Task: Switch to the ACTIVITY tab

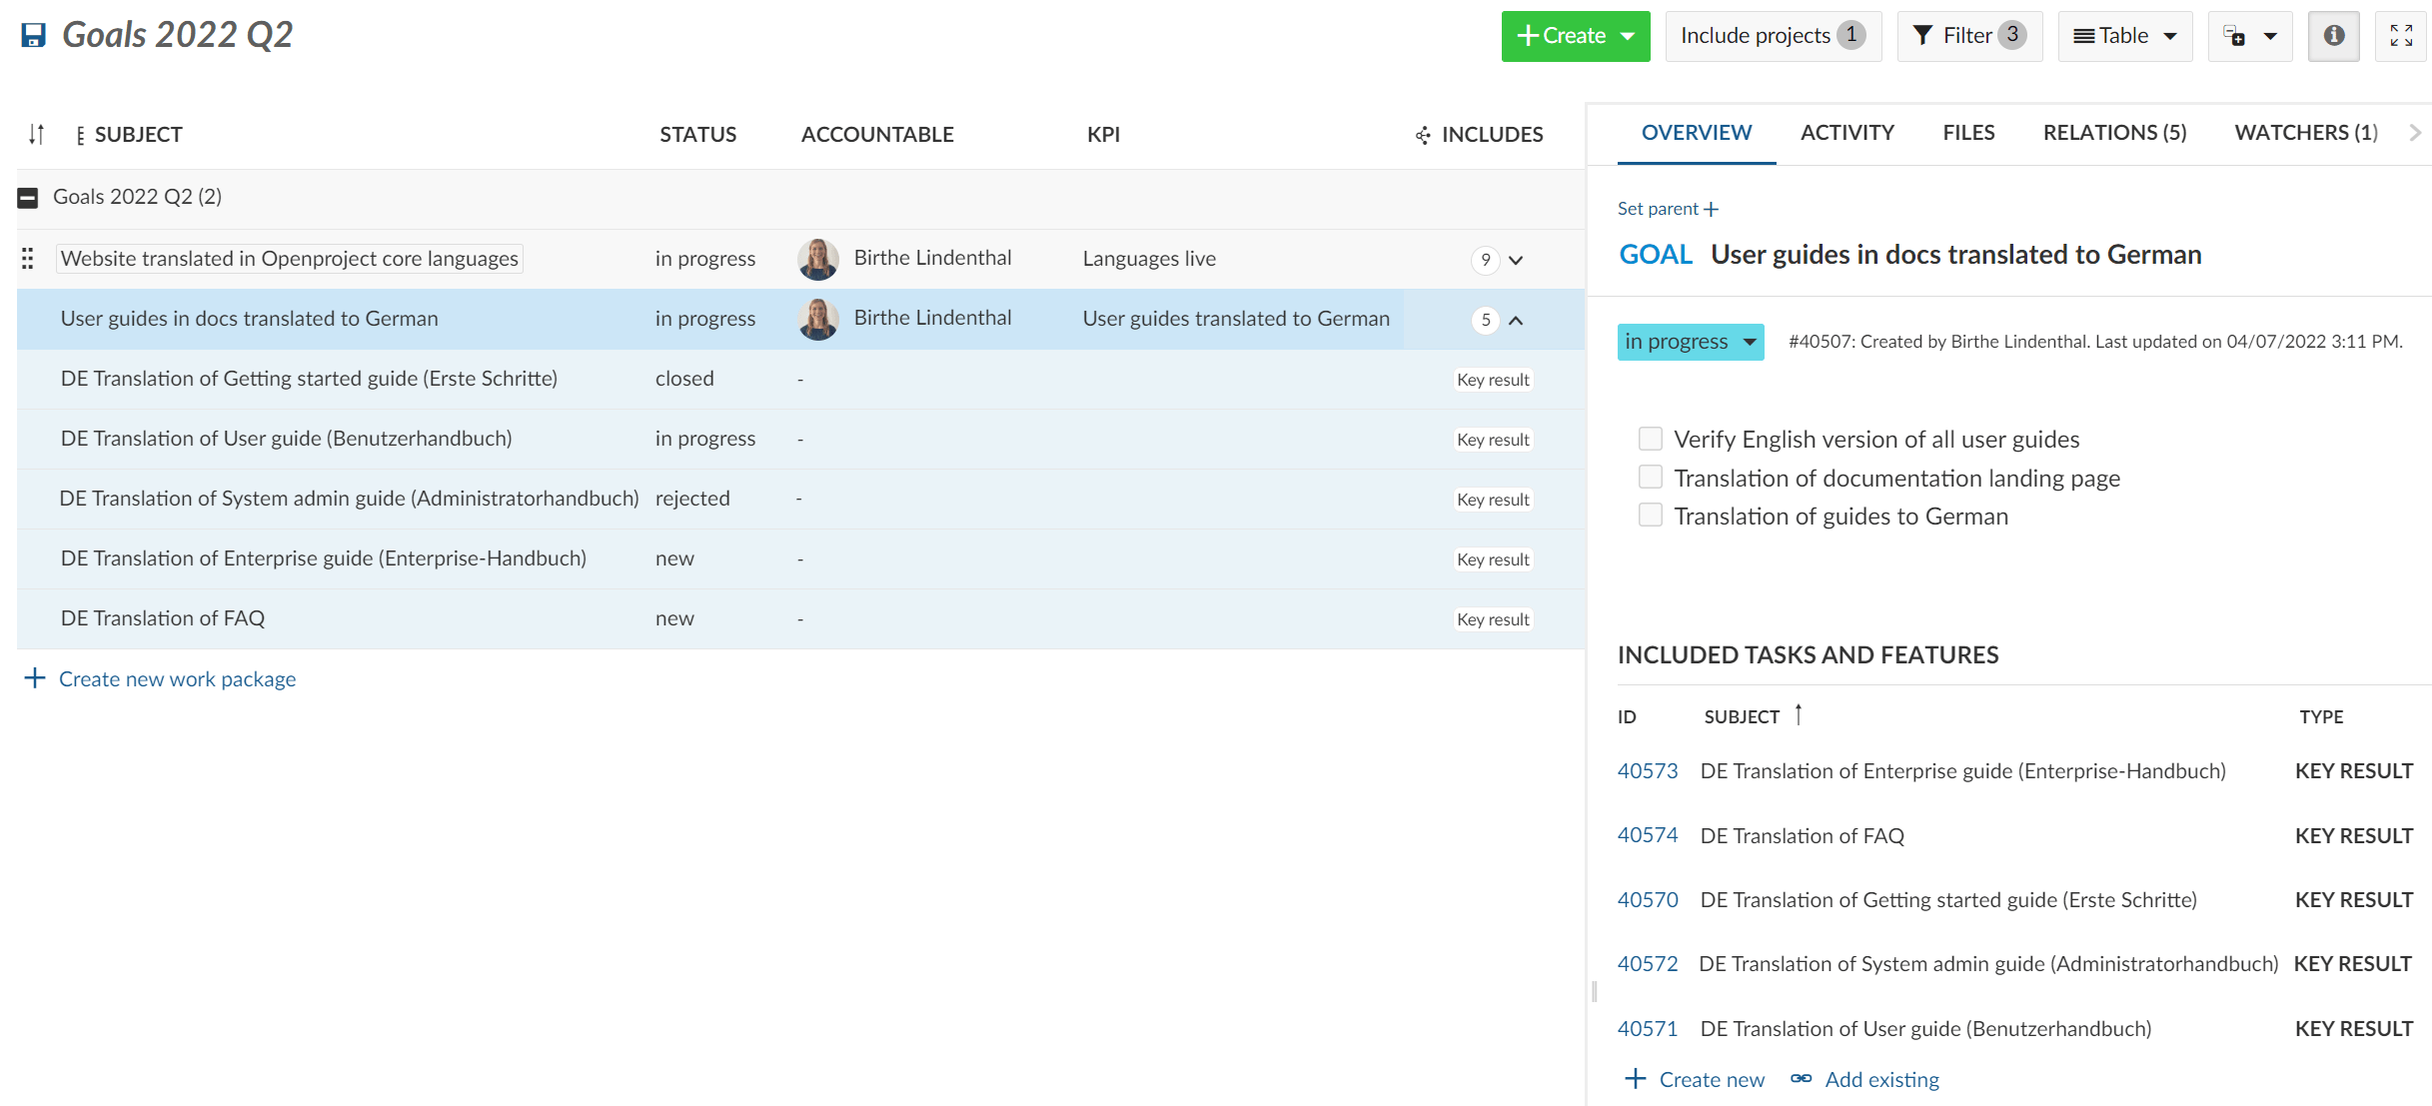Action: [x=1846, y=133]
